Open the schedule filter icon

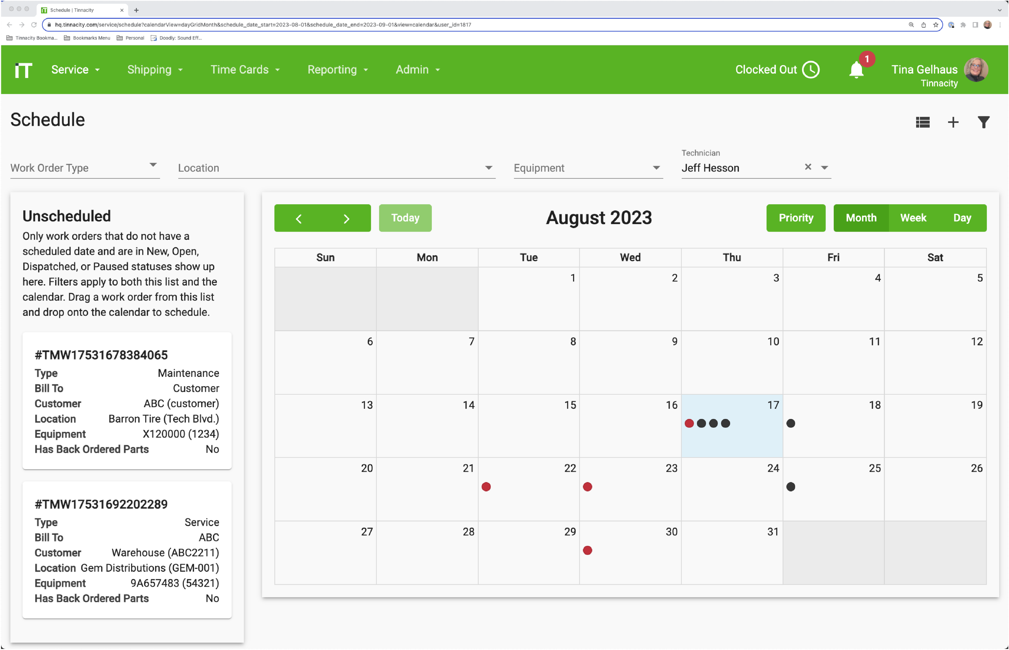coord(984,122)
